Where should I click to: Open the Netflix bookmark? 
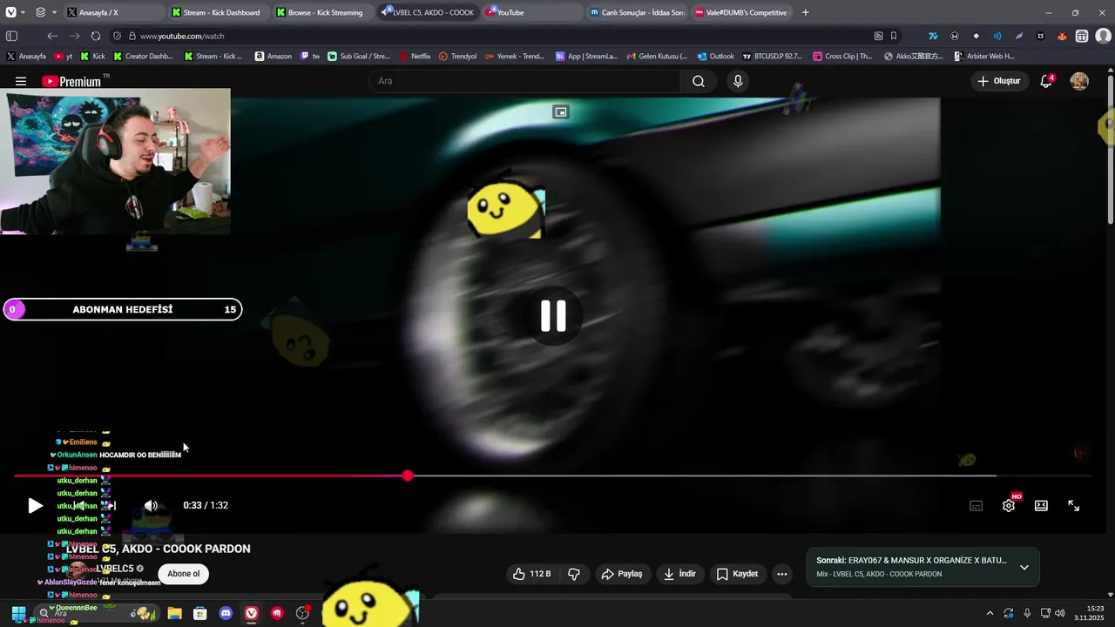pos(415,56)
